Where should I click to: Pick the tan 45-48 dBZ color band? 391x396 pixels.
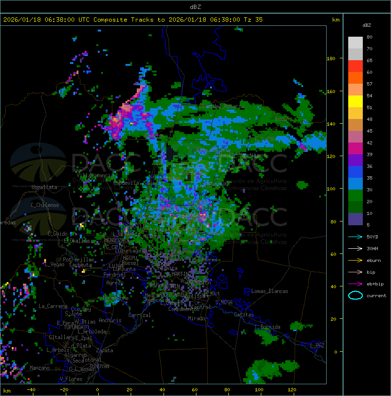click(x=355, y=125)
